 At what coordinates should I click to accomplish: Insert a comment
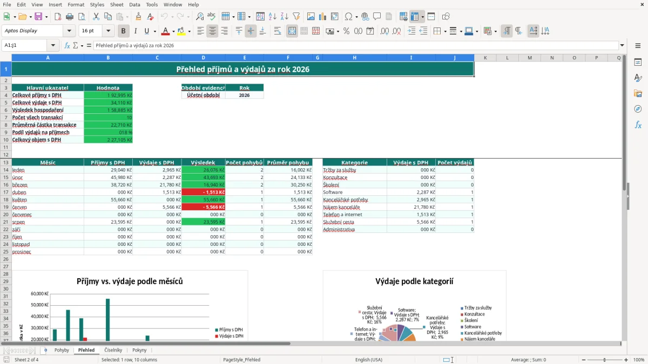click(377, 17)
